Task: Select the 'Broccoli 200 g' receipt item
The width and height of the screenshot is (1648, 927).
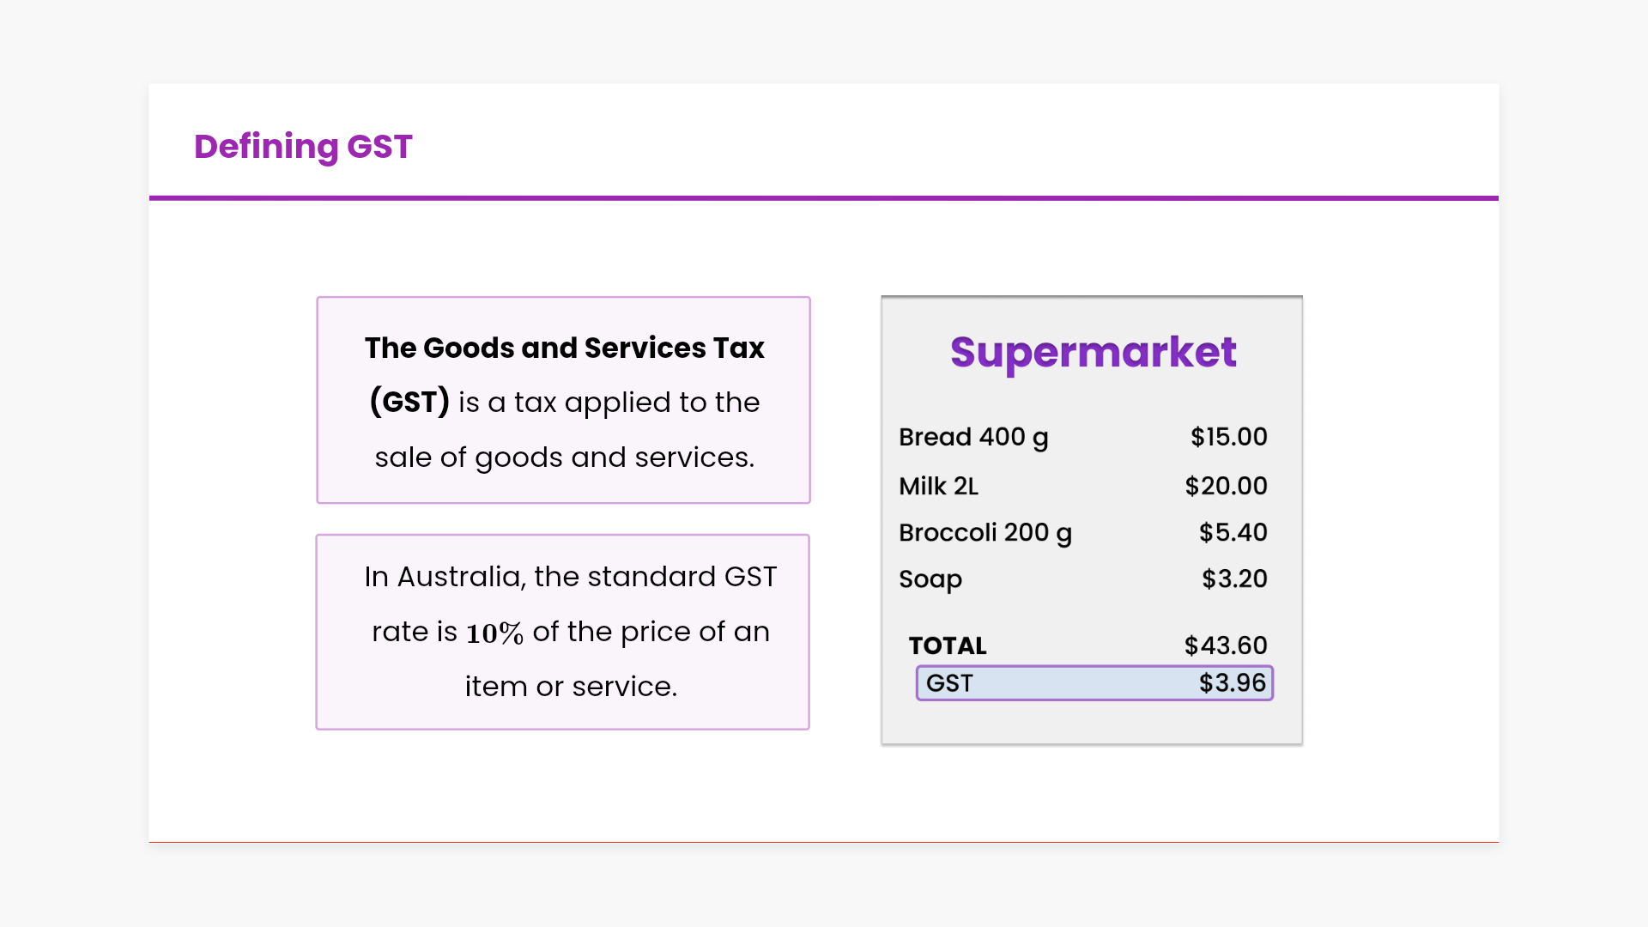Action: (985, 533)
